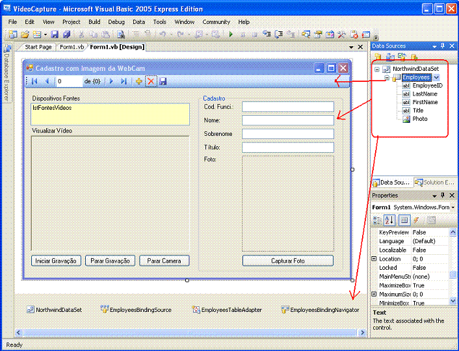Click the Iniciar Gravação button

56,261
